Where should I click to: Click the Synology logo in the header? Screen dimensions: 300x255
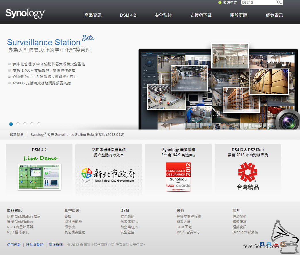pos(25,14)
